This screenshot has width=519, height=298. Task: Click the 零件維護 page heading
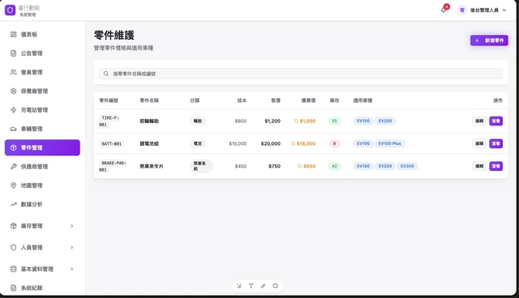click(114, 36)
